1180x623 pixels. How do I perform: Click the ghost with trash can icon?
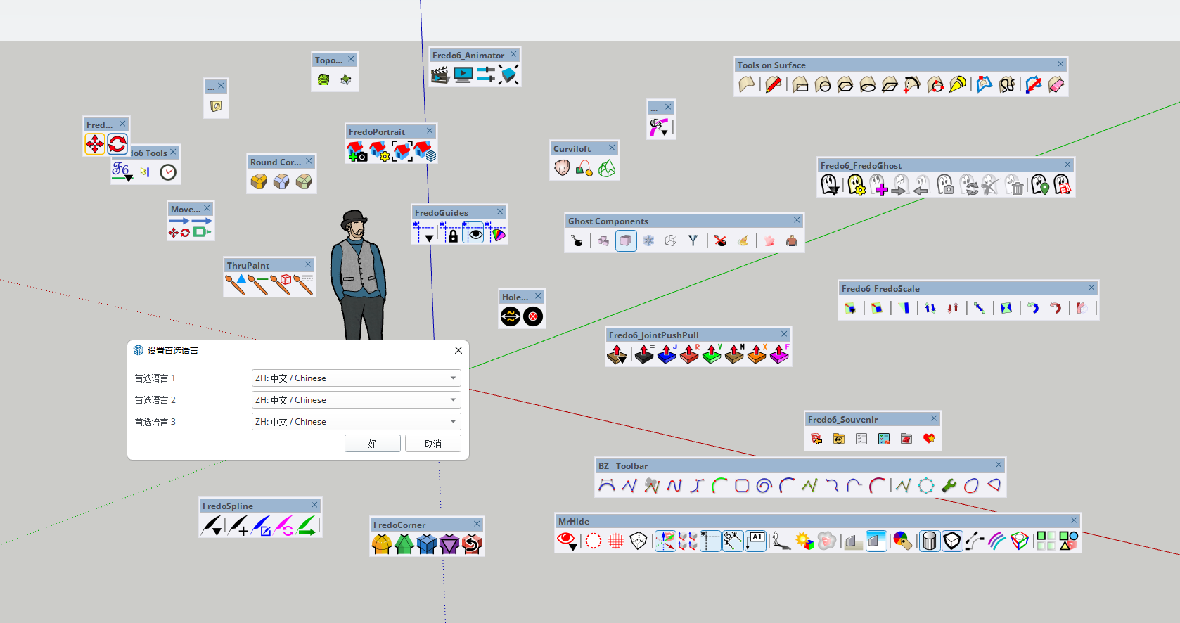1014,186
